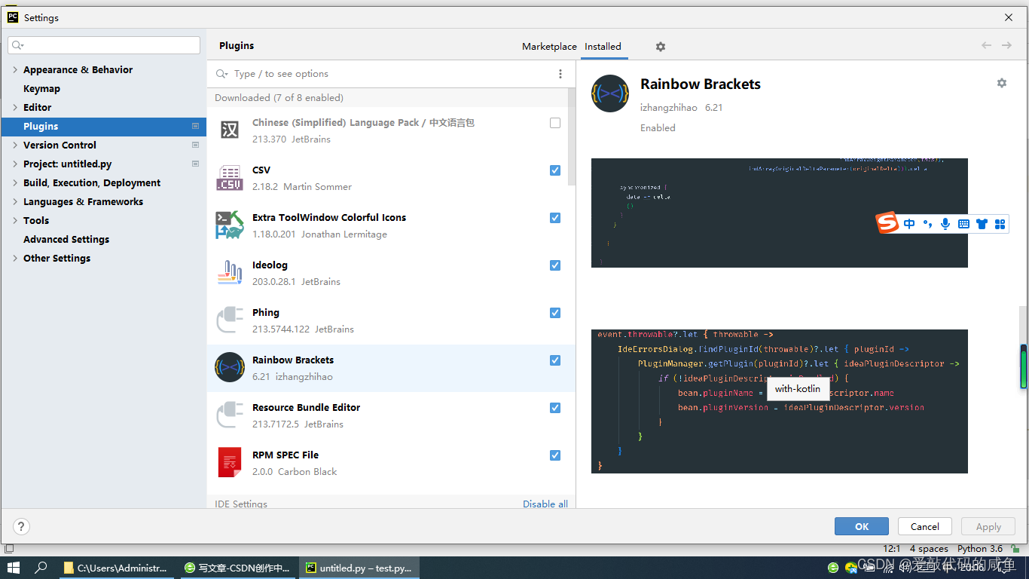The width and height of the screenshot is (1029, 579).
Task: Open the CSDN article browser taskbar button
Action: click(238, 568)
